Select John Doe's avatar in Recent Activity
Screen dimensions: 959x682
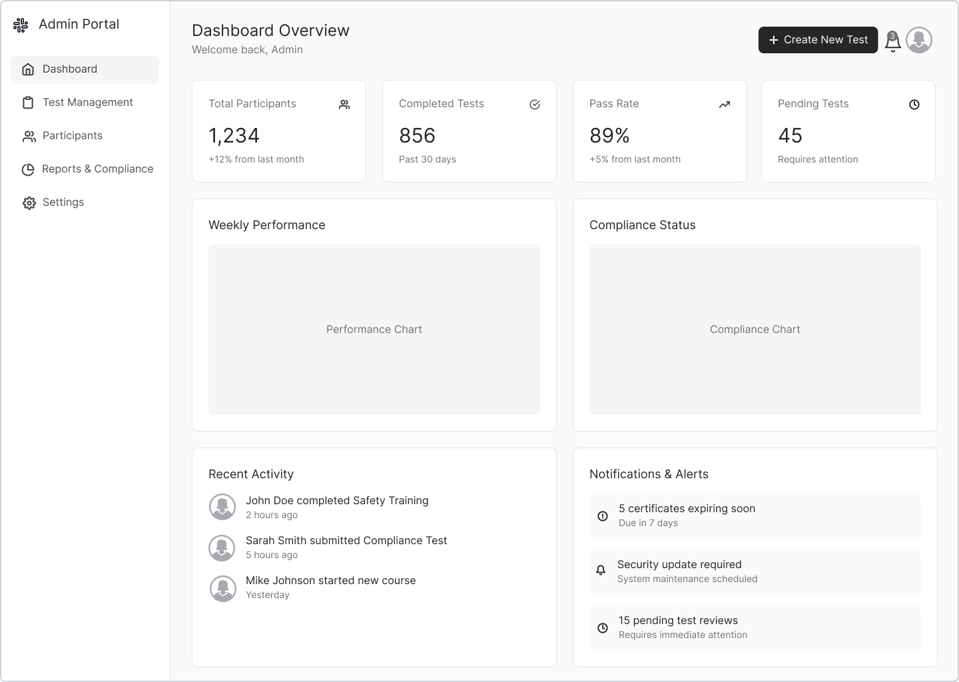[x=222, y=507]
